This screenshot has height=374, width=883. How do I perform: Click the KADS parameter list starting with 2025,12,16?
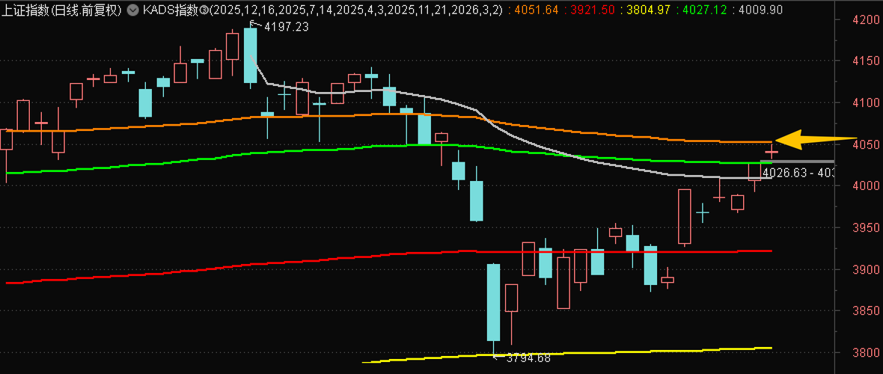[355, 10]
